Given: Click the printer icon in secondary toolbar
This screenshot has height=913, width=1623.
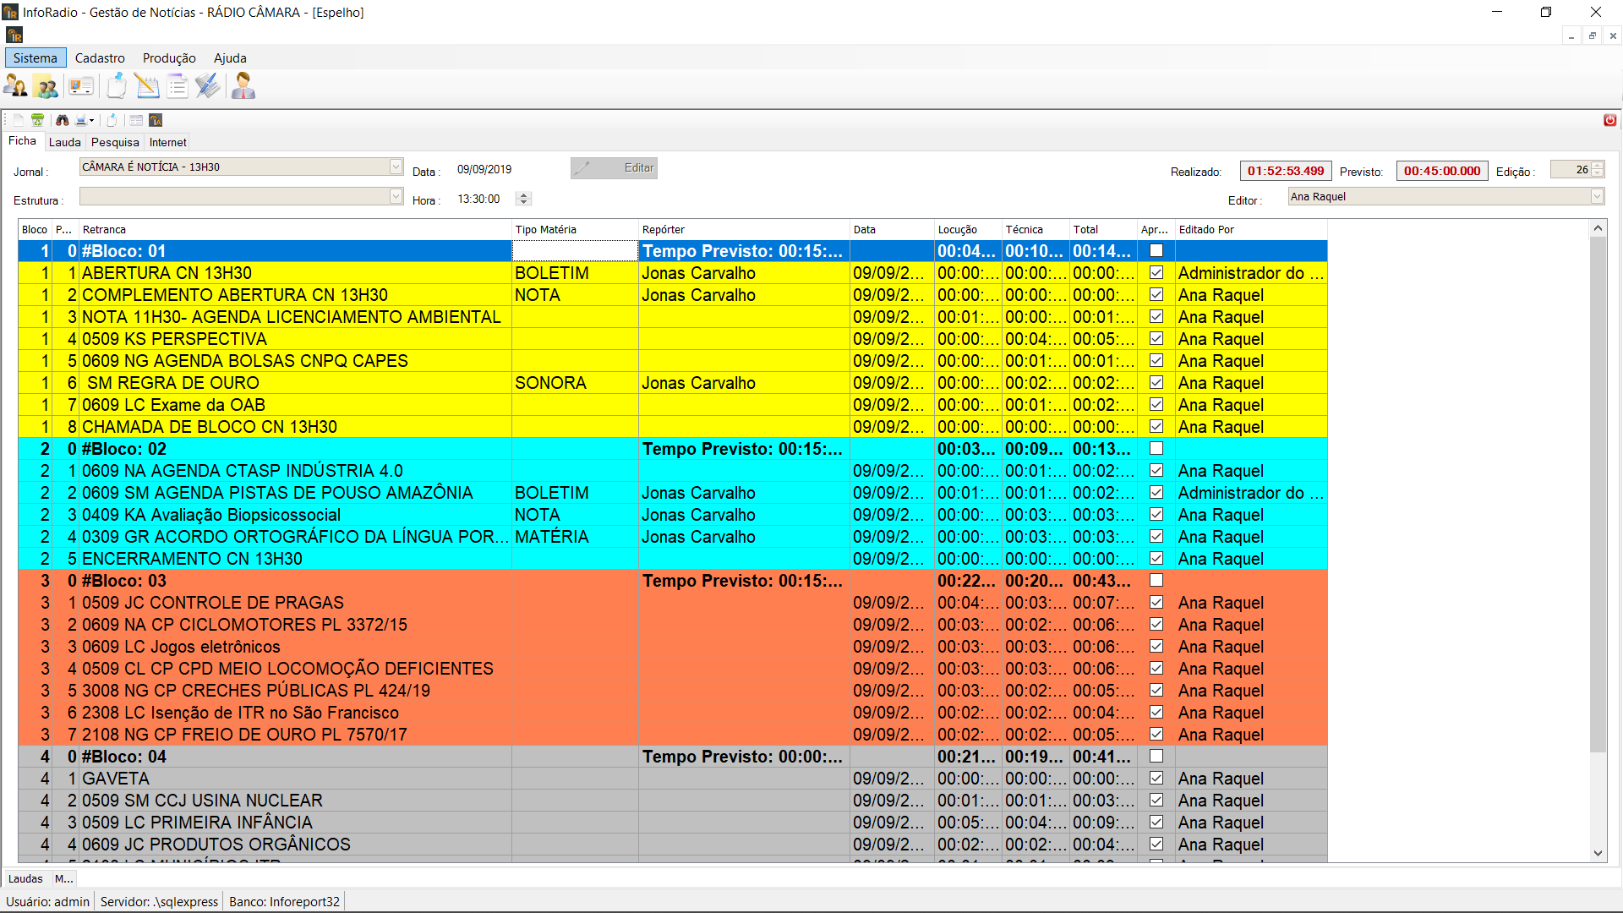Looking at the screenshot, I should 81,120.
